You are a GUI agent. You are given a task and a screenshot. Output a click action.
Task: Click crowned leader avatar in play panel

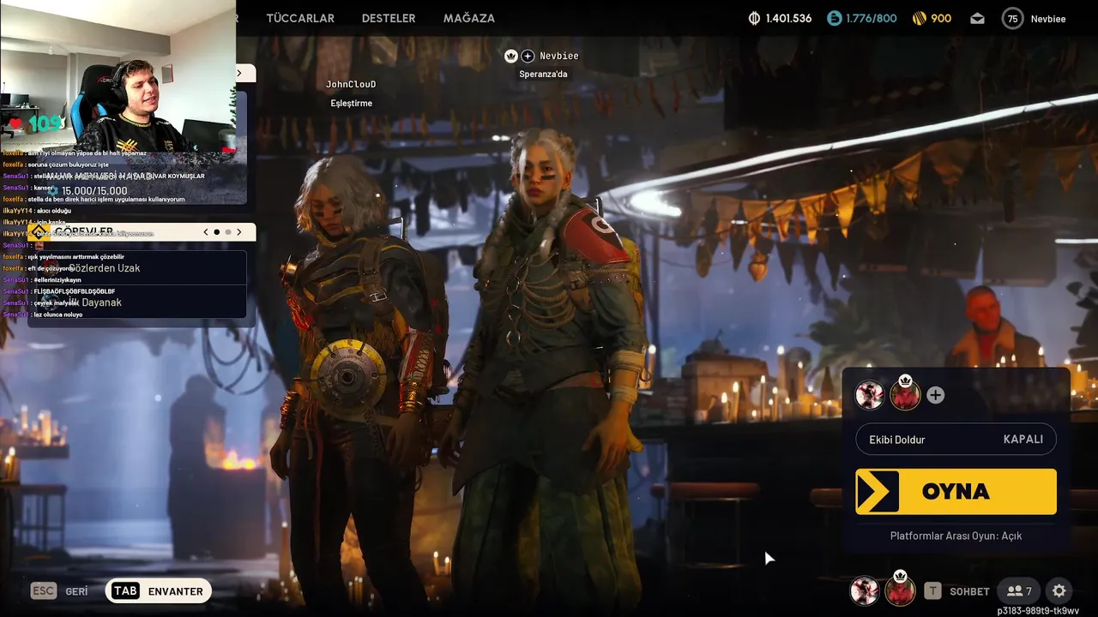pyautogui.click(x=905, y=395)
